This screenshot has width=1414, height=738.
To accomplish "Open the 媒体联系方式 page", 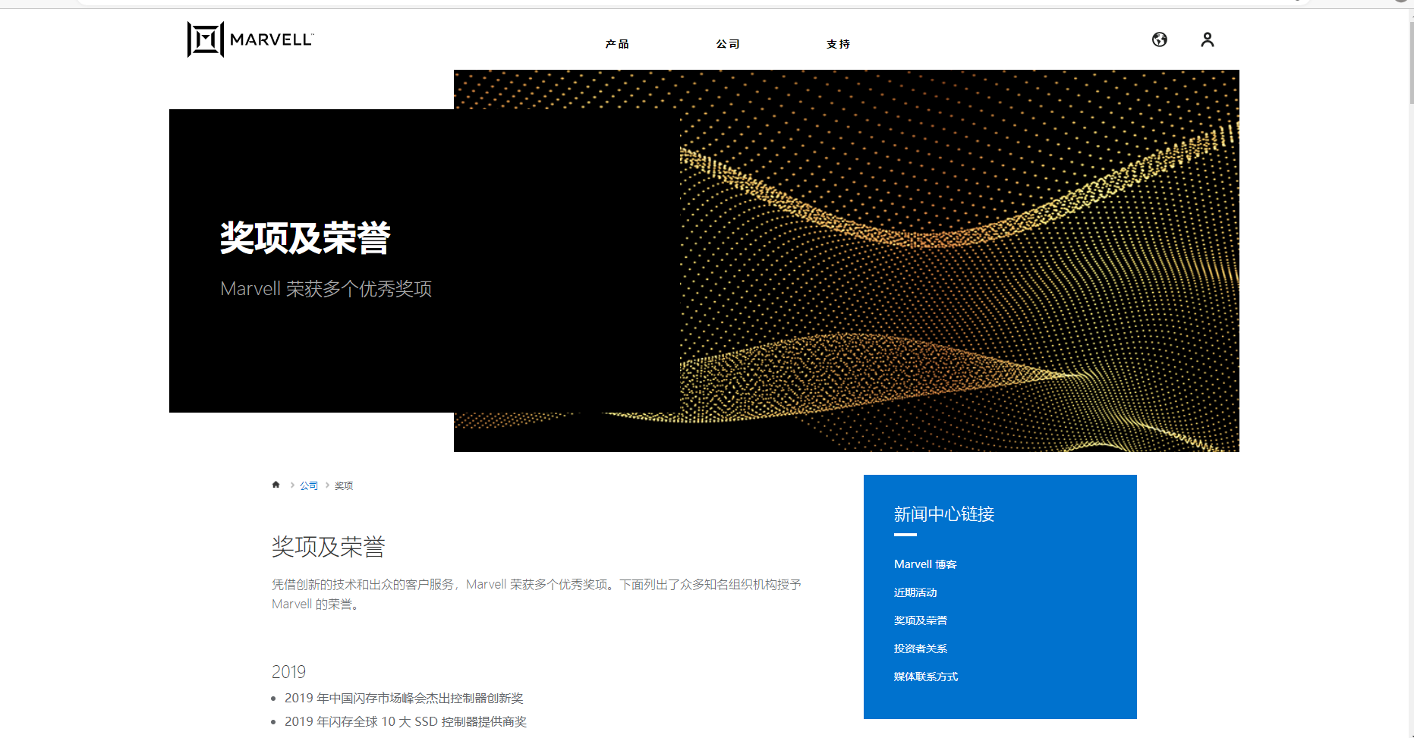I will coord(926,676).
